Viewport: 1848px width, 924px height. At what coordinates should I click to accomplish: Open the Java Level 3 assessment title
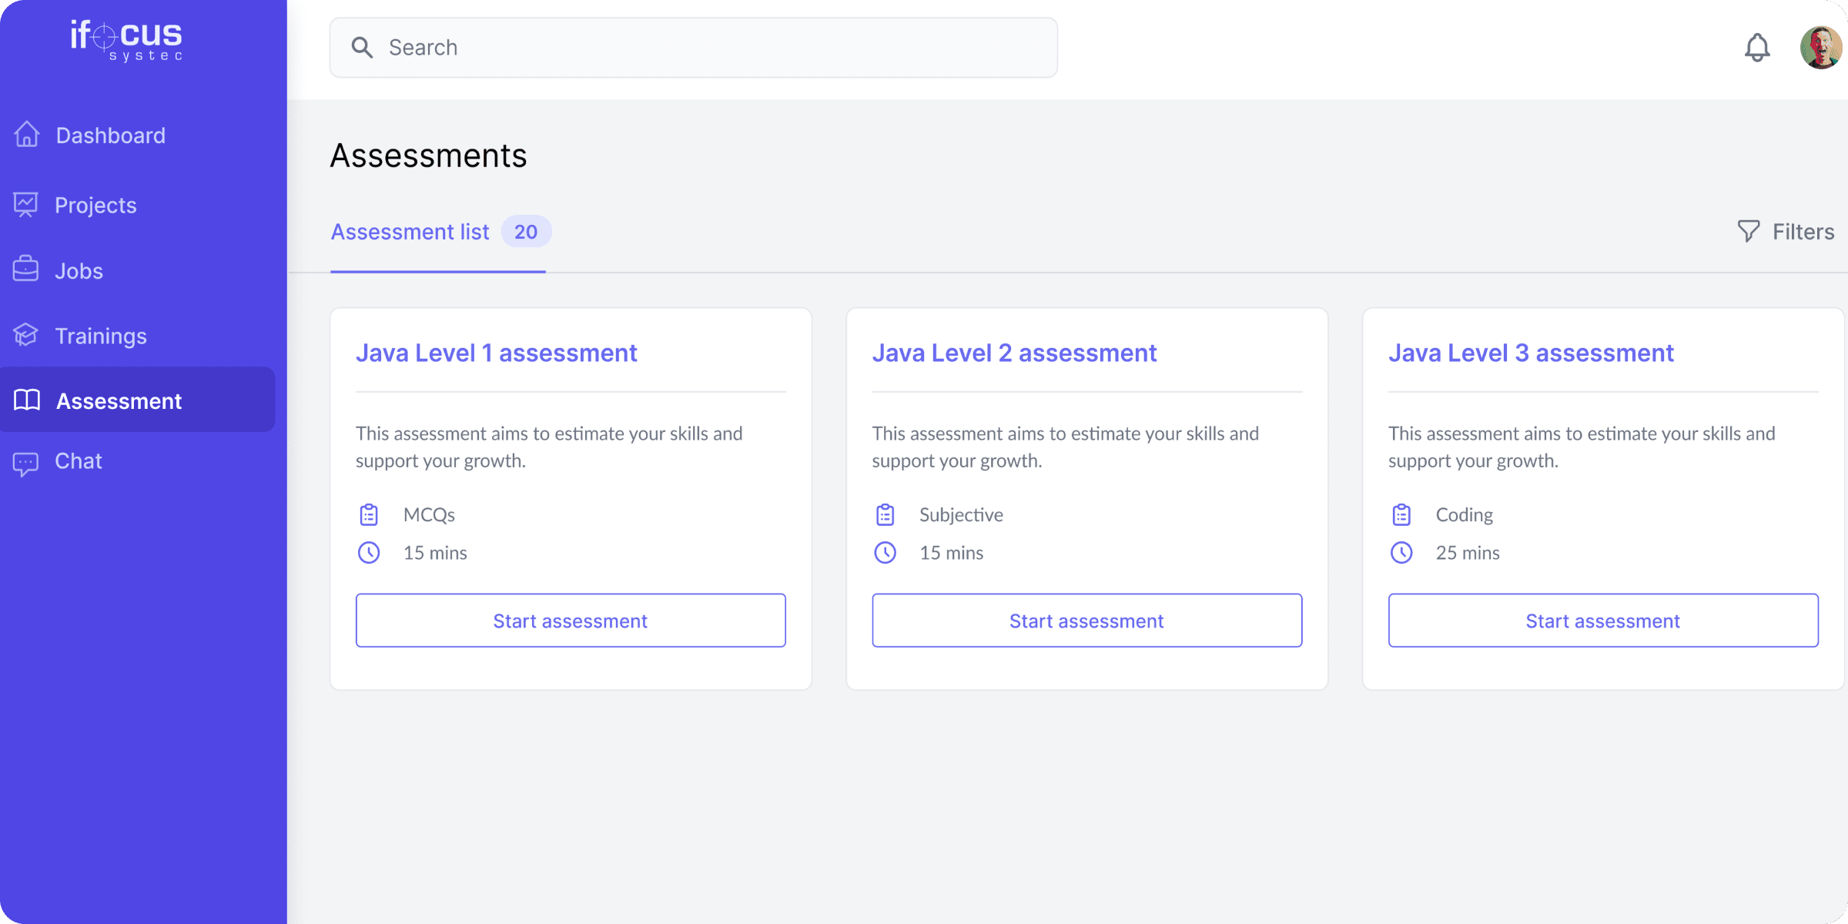(x=1531, y=353)
